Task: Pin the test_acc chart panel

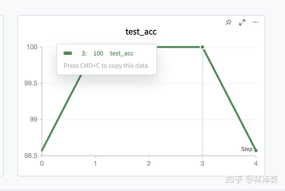Action: tap(228, 22)
